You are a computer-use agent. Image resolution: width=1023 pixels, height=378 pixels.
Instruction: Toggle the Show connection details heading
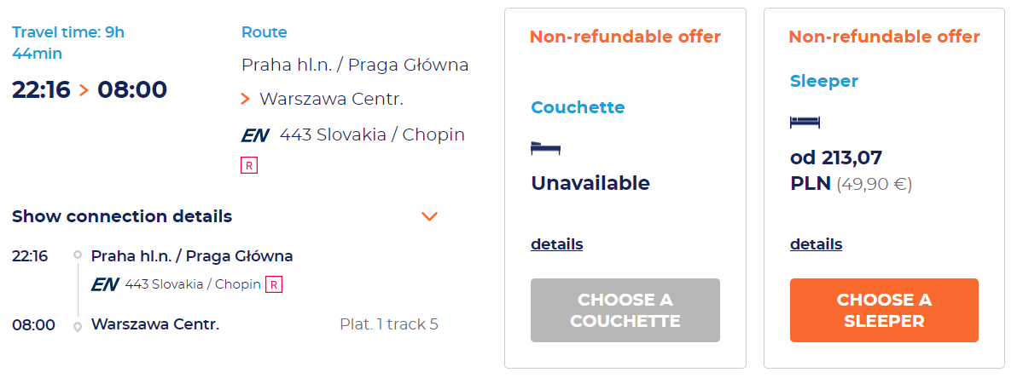click(x=122, y=216)
